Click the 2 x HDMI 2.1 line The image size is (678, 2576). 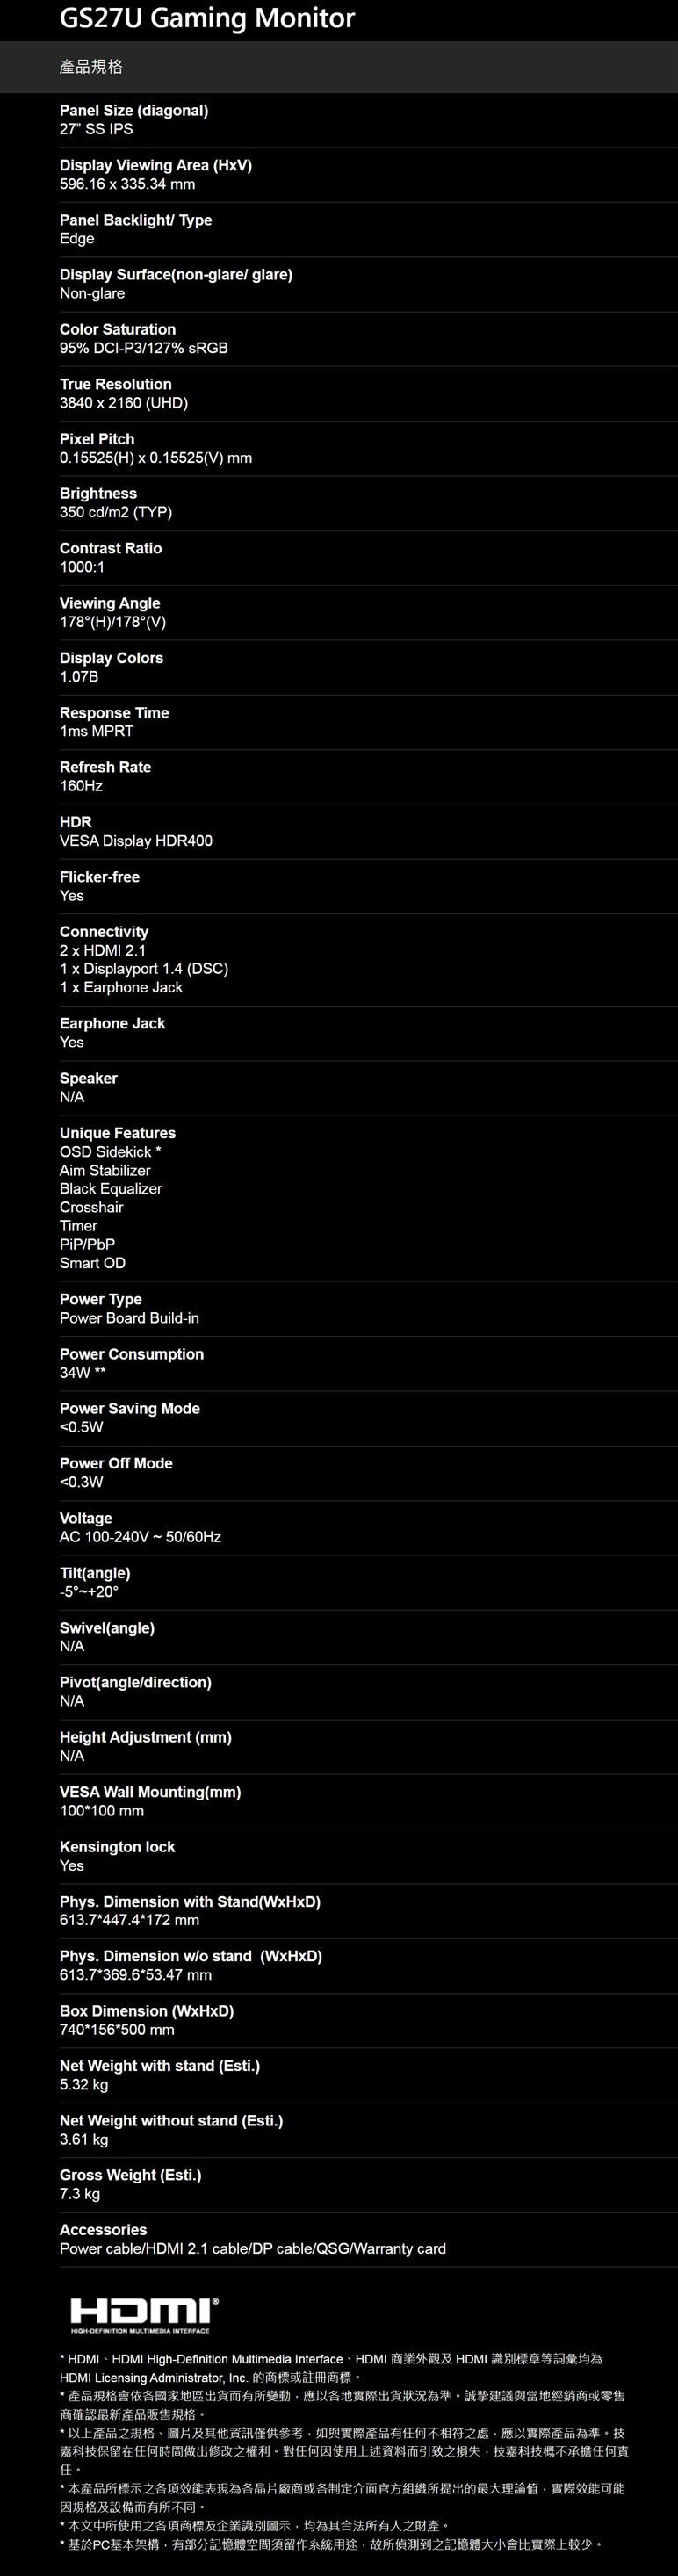tap(102, 950)
